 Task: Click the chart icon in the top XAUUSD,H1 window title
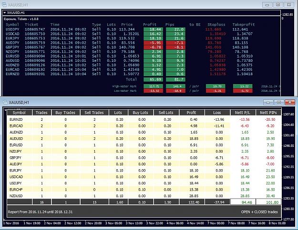click(4, 5)
